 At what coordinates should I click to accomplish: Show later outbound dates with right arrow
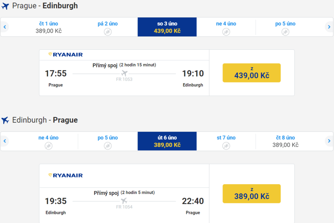click(x=329, y=27)
